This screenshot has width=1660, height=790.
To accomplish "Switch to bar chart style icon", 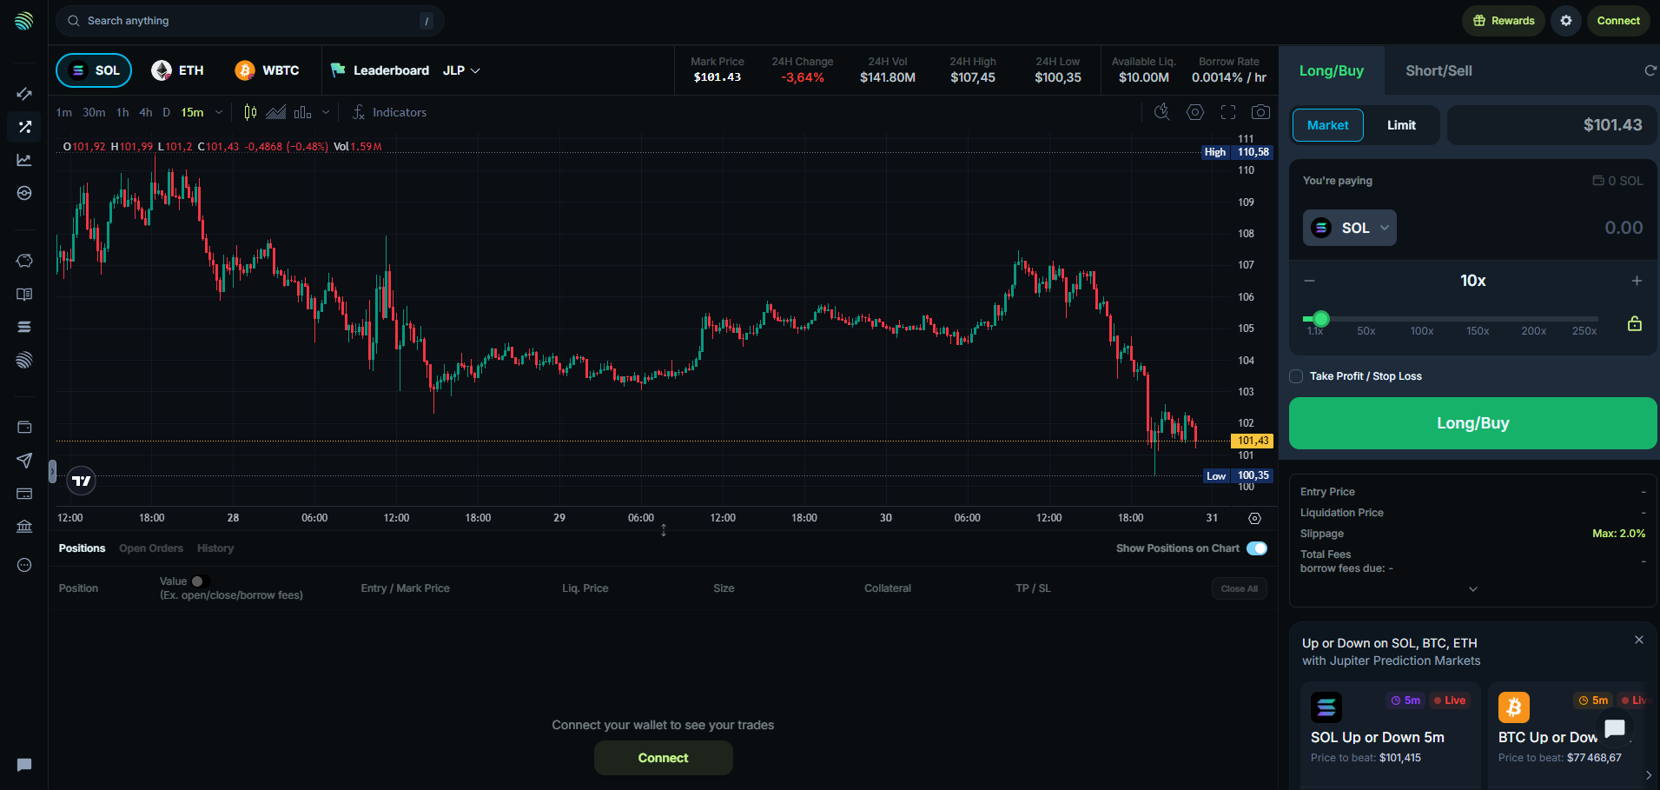I will 302,112.
